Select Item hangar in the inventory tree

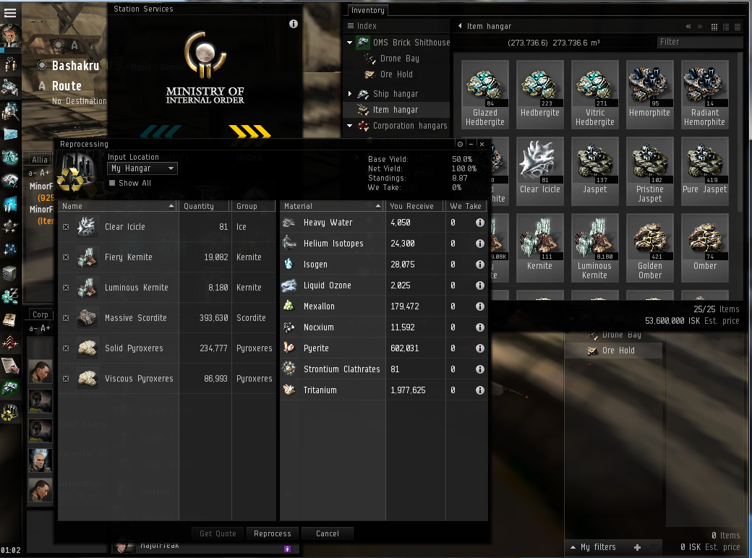396,110
